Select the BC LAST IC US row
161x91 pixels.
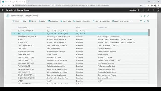pos(80,42)
